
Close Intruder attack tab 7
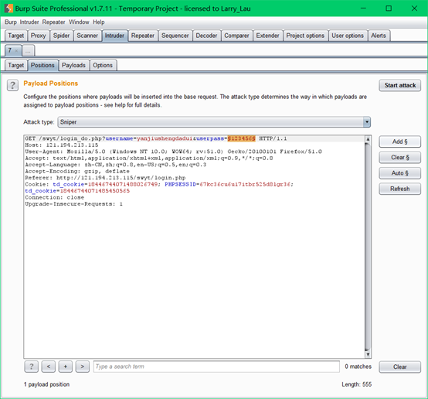tap(16, 50)
